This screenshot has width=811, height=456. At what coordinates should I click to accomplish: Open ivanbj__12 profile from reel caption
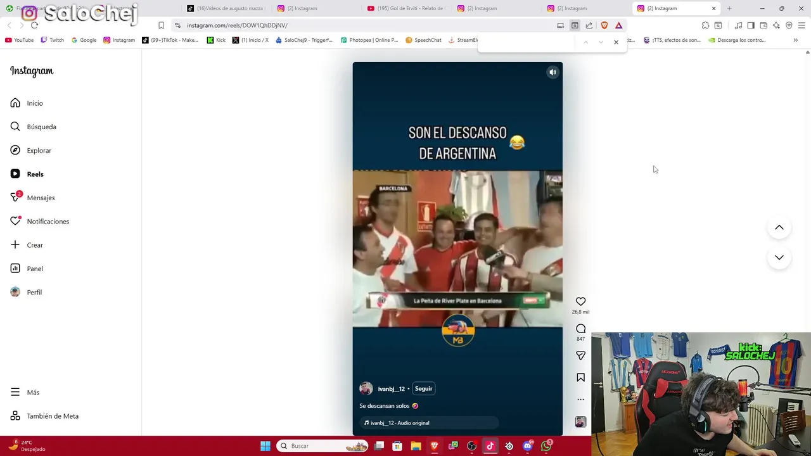[x=391, y=389]
